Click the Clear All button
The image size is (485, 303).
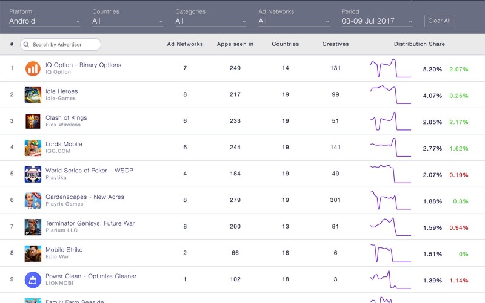pos(440,21)
